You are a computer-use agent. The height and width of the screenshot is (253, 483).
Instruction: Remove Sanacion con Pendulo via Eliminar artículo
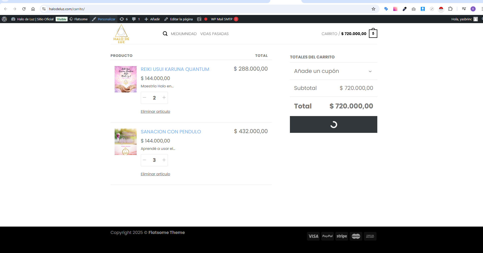coord(155,174)
